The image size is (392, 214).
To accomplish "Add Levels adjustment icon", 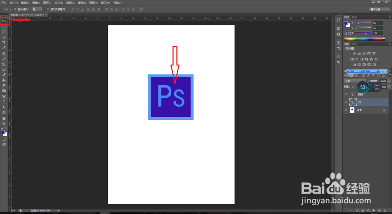I will click(x=359, y=53).
